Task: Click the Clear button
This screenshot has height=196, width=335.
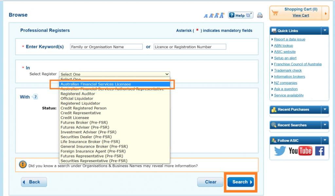Action: (210, 182)
